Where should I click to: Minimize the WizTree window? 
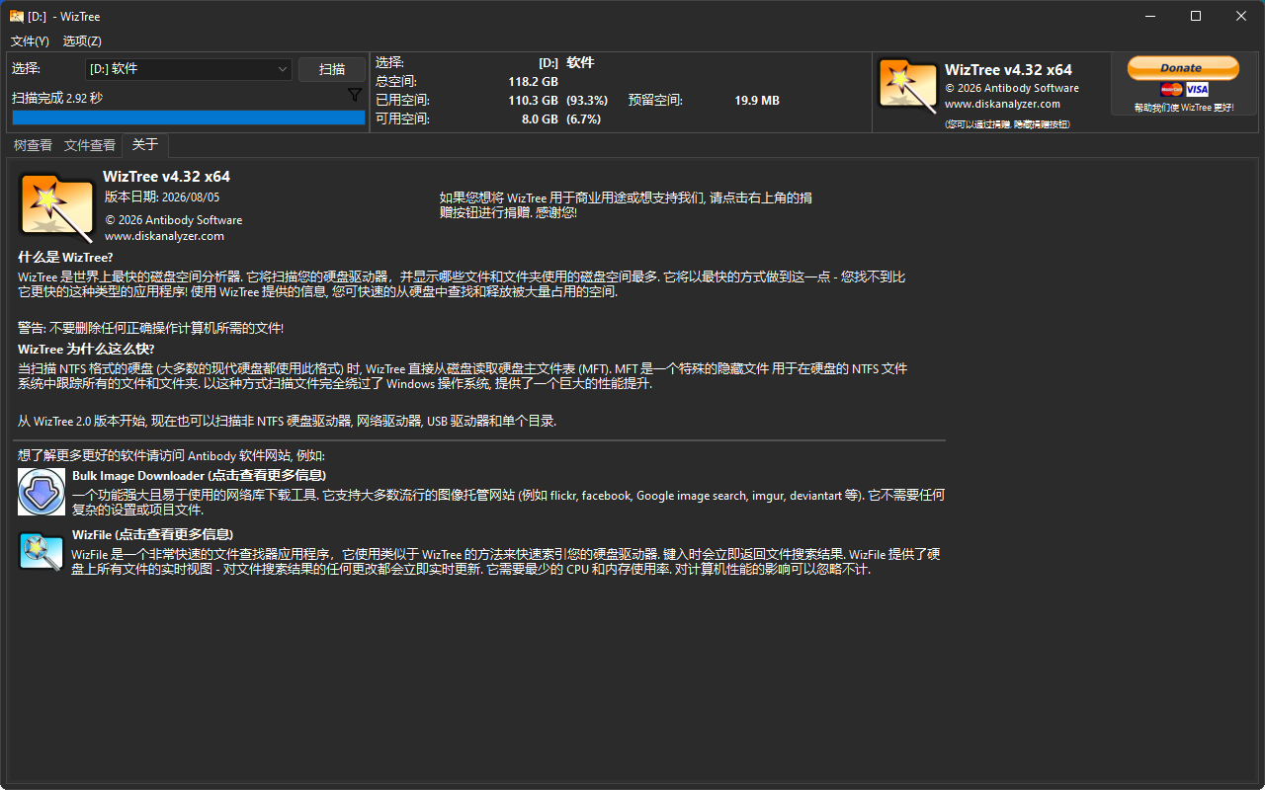[x=1150, y=16]
